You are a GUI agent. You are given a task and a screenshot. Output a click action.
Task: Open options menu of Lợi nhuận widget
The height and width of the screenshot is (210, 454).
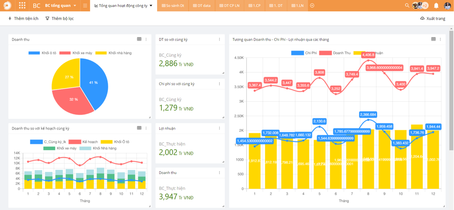(219, 129)
